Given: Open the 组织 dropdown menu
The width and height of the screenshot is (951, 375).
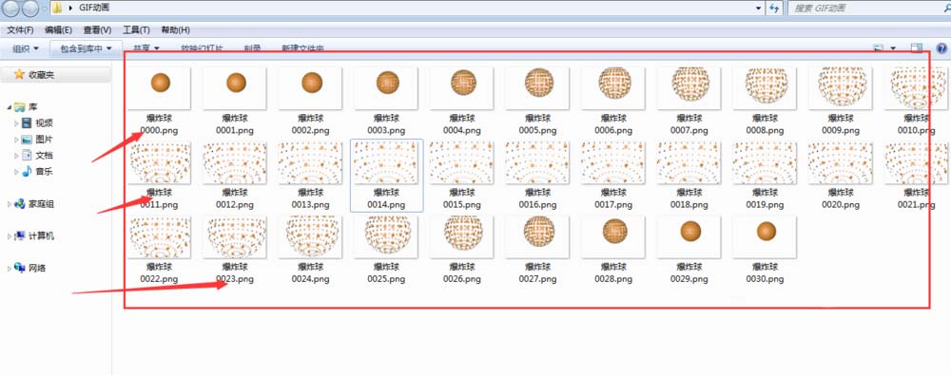Looking at the screenshot, I should click(x=26, y=48).
